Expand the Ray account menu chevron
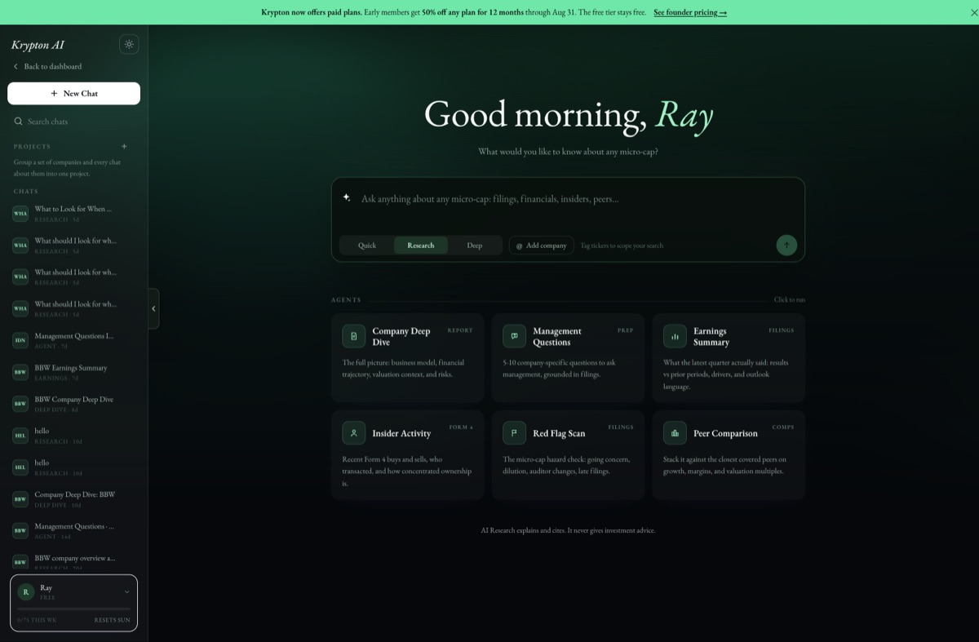Viewport: 979px width, 642px height. [x=126, y=591]
